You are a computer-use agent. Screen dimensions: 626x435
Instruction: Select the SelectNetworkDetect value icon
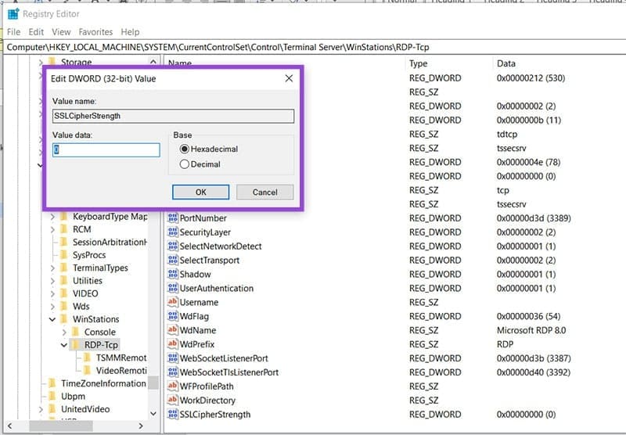coord(172,246)
